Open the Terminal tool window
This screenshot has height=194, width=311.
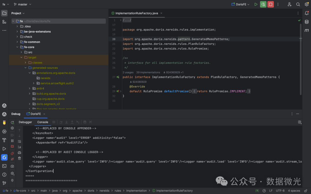[4, 166]
